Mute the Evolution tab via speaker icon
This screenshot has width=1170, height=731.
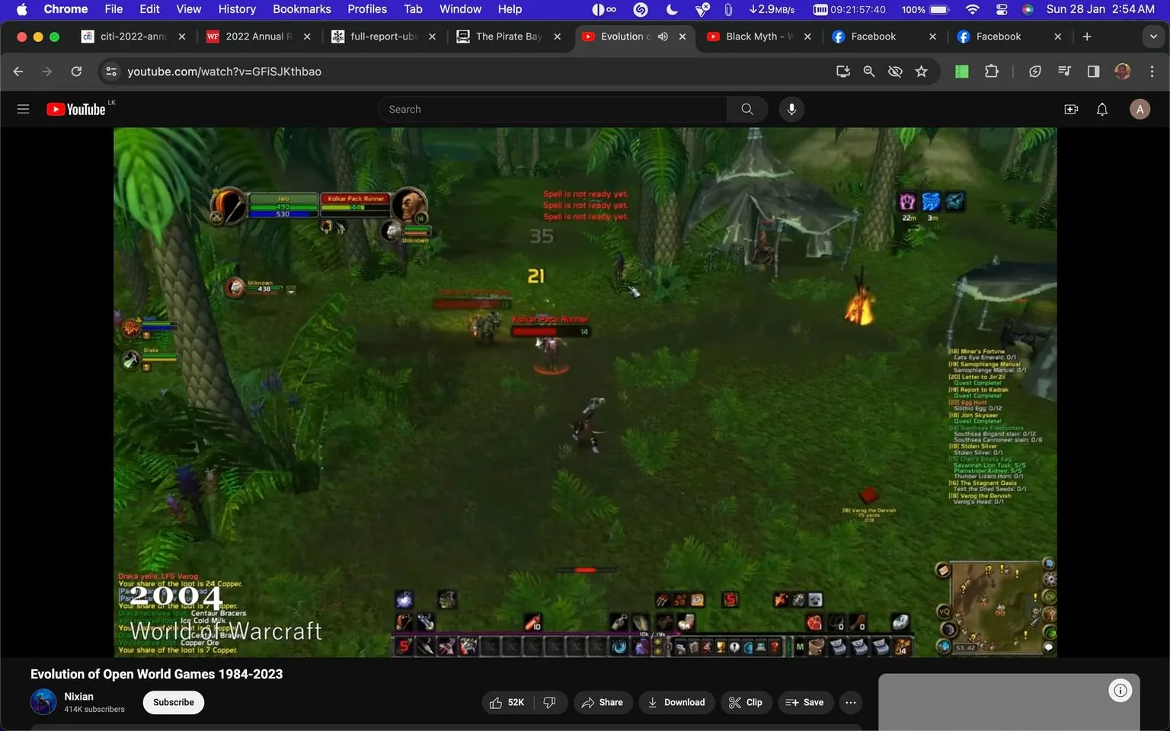click(663, 37)
